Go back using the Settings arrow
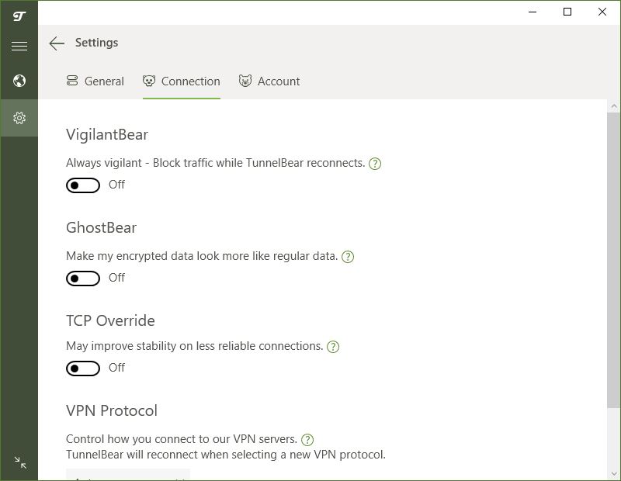The image size is (621, 481). (x=57, y=43)
